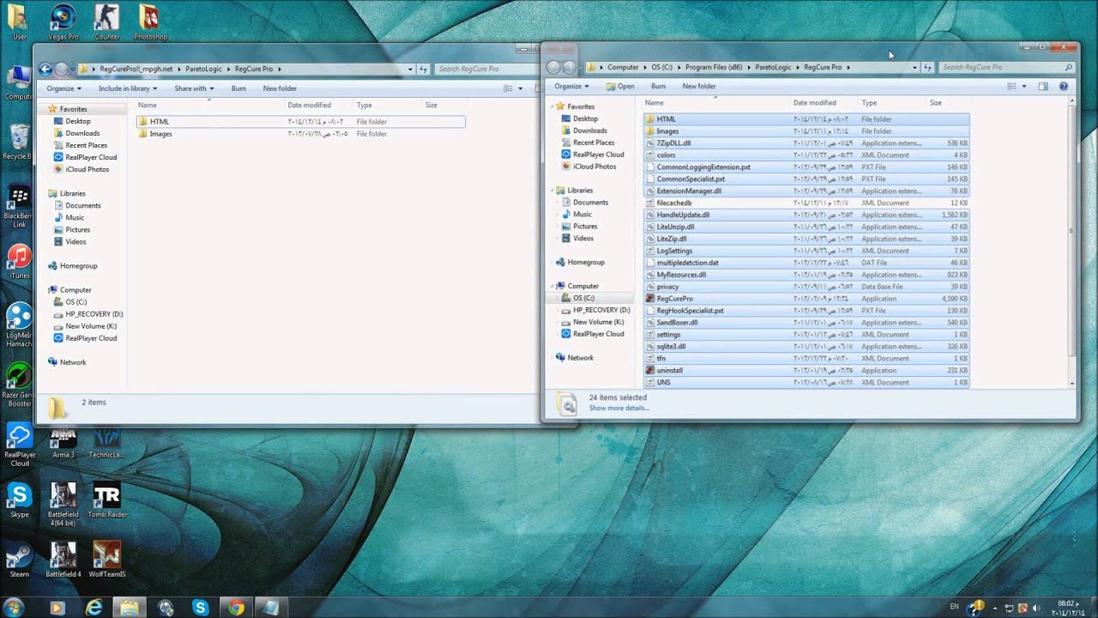
Task: Click Open in right window toolbar
Action: [620, 86]
